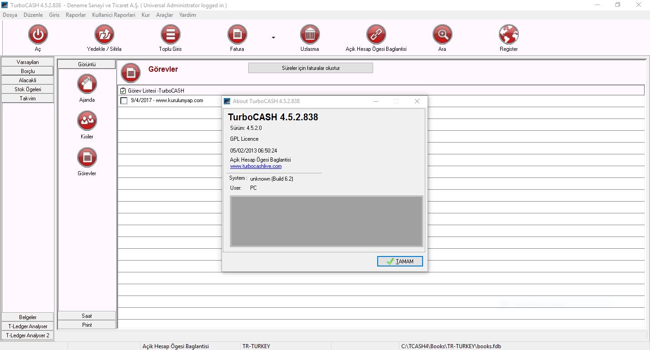The height and width of the screenshot is (350, 650).
Task: Select the Stok Ögeleri panel tab
Action: click(x=28, y=89)
